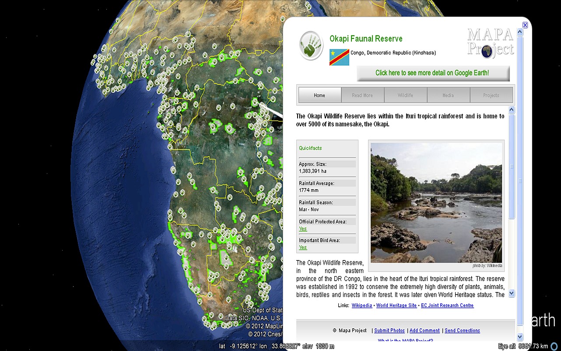Click the 'Mar - Nov' rainfall season value
561x351 pixels.
point(309,209)
